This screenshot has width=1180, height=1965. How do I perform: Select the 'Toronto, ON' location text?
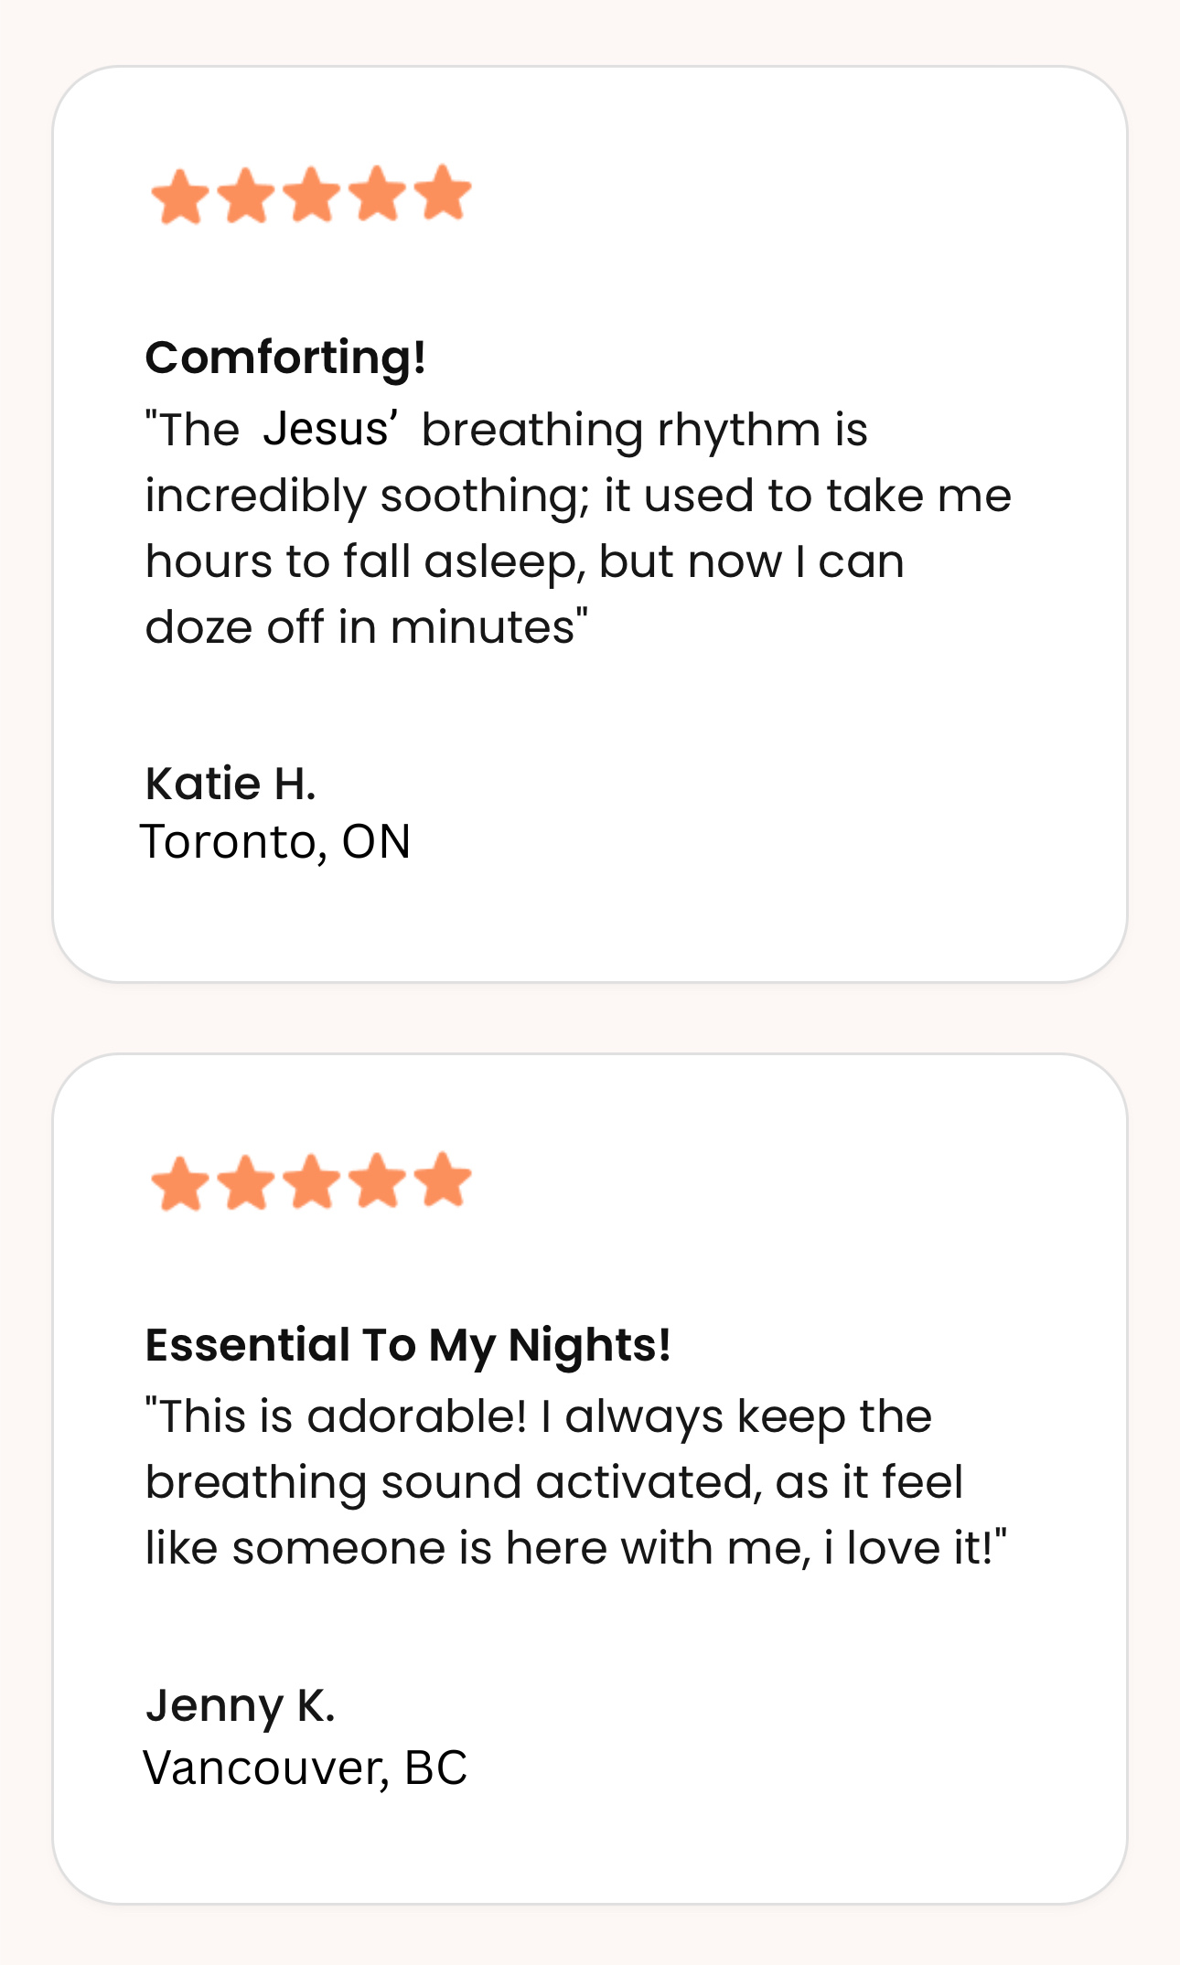275,842
